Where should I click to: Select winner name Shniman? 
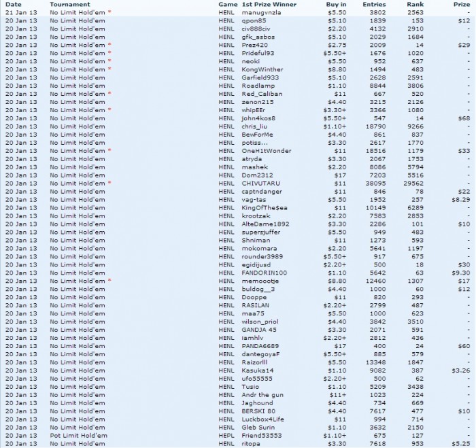(256, 241)
